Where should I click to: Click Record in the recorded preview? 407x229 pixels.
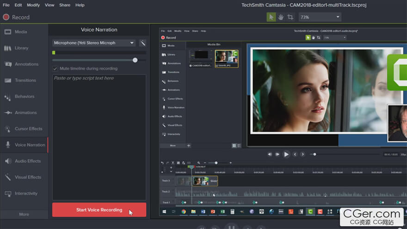(168, 37)
